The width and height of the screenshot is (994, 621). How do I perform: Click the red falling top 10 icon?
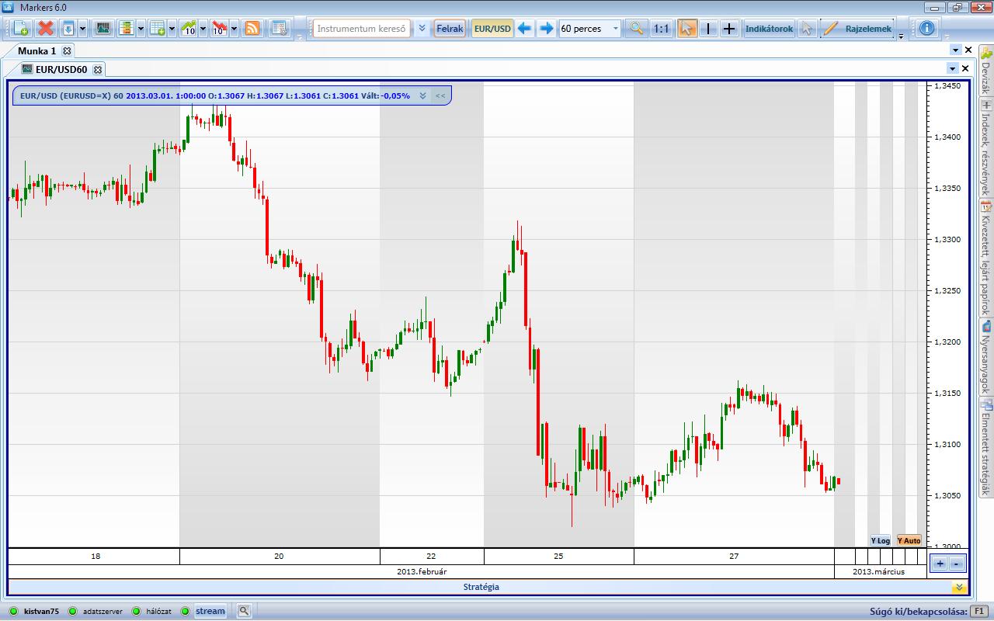coord(220,29)
